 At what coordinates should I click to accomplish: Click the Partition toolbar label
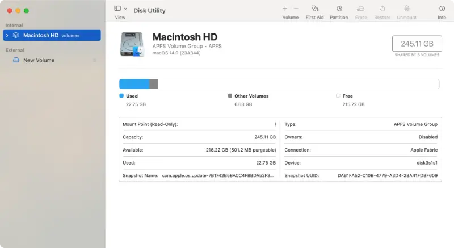coord(339,18)
